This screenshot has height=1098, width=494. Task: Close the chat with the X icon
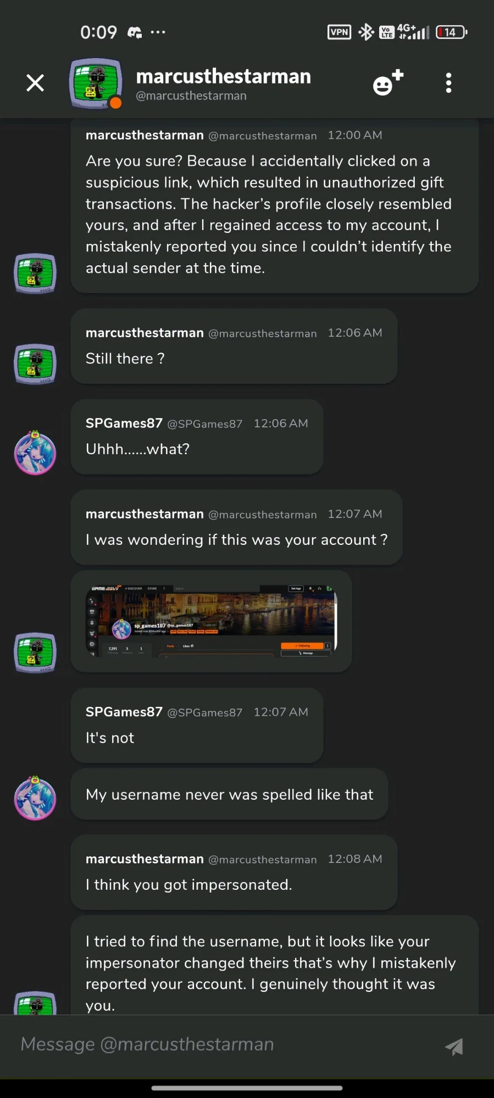[35, 83]
